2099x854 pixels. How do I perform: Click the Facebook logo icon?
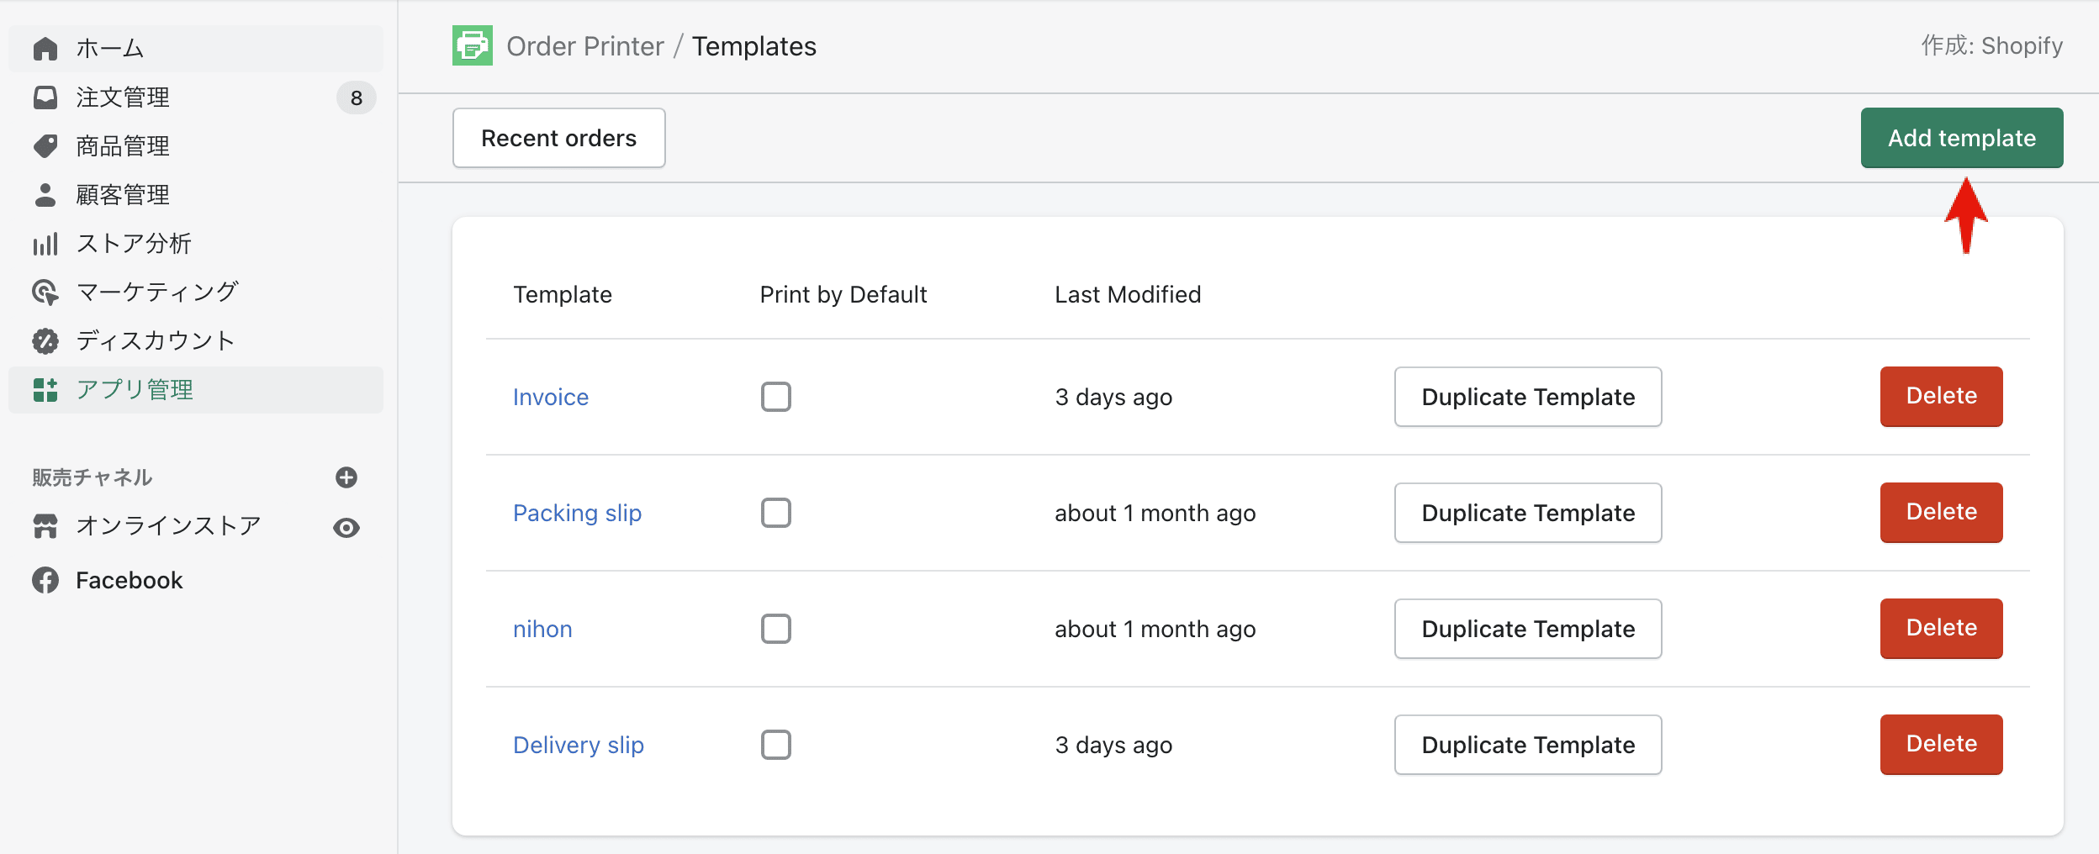[45, 580]
